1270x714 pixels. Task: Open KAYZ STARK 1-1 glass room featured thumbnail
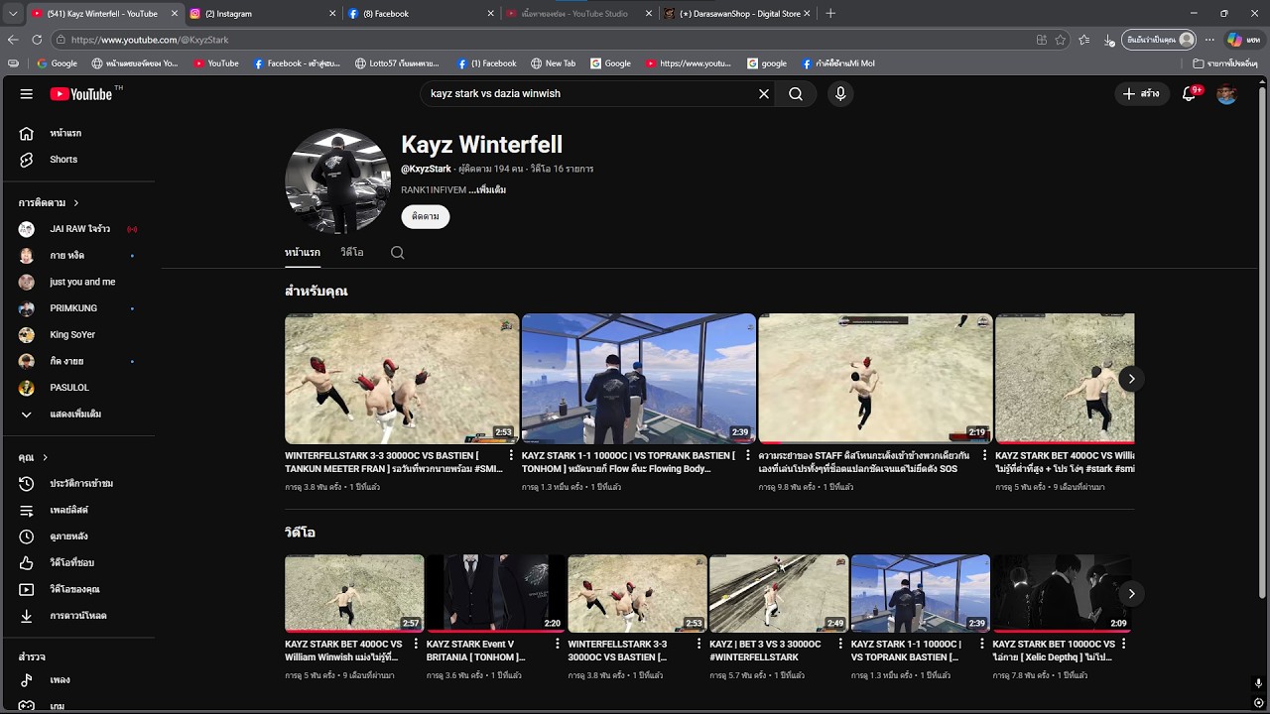point(639,379)
